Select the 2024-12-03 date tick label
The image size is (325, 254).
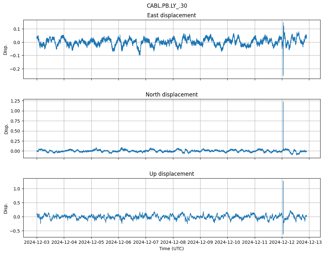[37, 242]
